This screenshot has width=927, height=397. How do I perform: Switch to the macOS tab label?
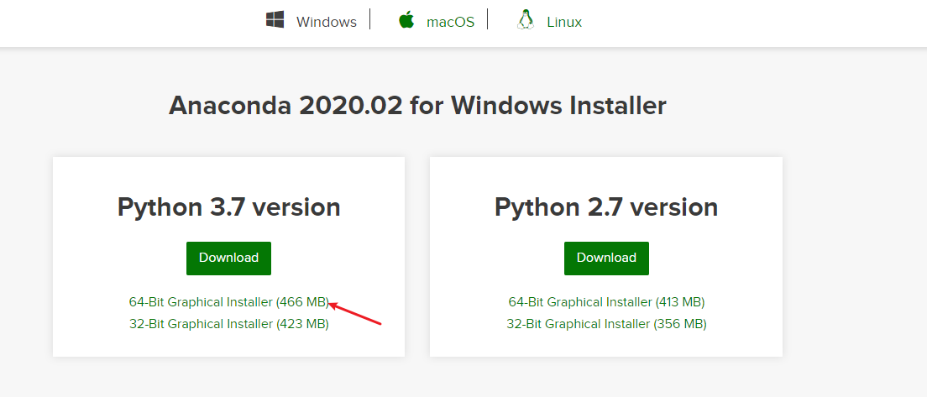[x=450, y=22]
